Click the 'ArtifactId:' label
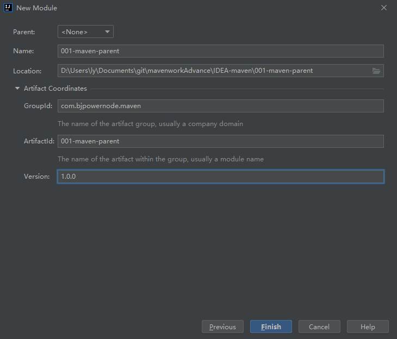Screen dimensions: 397x339 [39, 141]
